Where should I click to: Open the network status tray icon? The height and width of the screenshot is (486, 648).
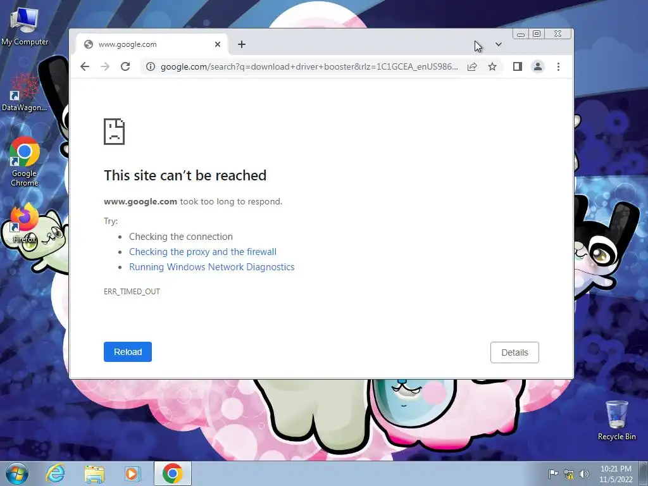coord(569,474)
